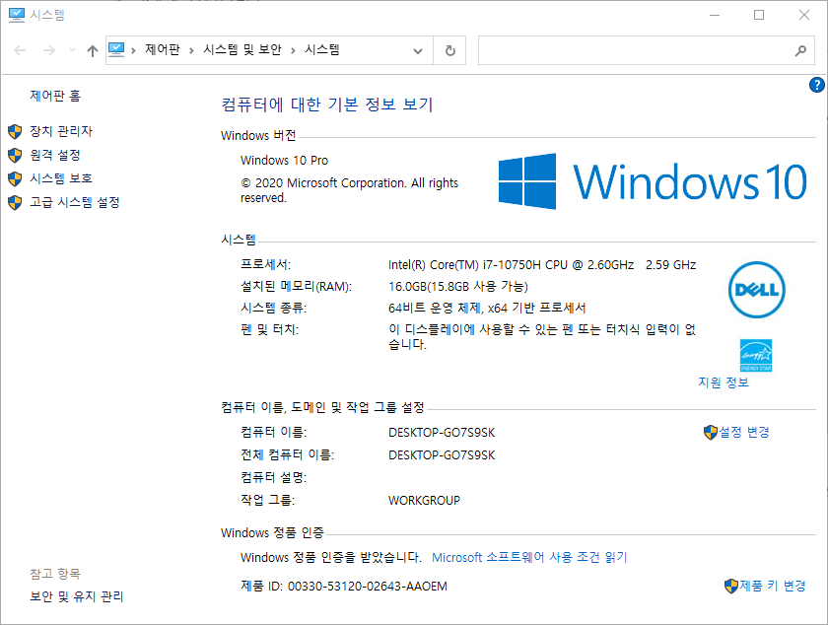Click the Intel Core i7-10750H processor value
The width and height of the screenshot is (828, 625).
click(542, 264)
